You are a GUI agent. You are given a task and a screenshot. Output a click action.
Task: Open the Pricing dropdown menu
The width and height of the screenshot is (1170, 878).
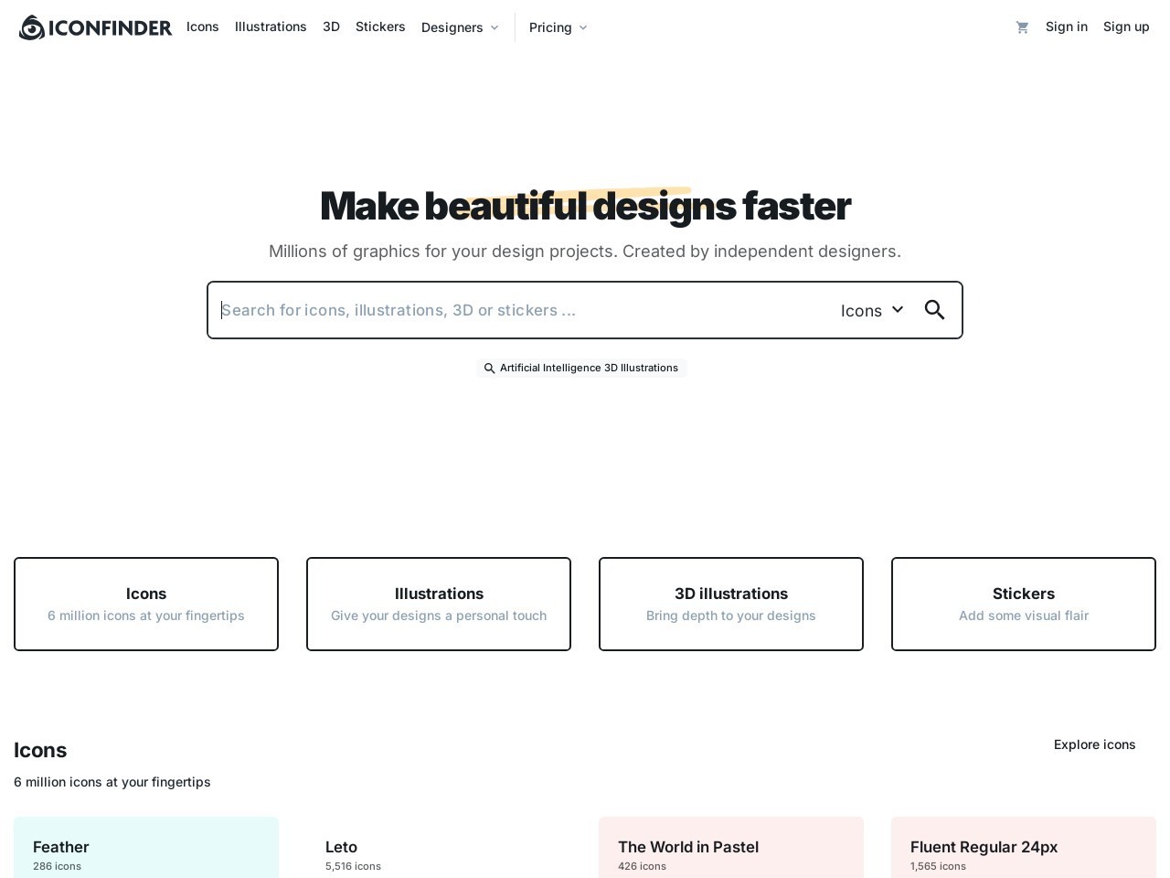coord(550,27)
